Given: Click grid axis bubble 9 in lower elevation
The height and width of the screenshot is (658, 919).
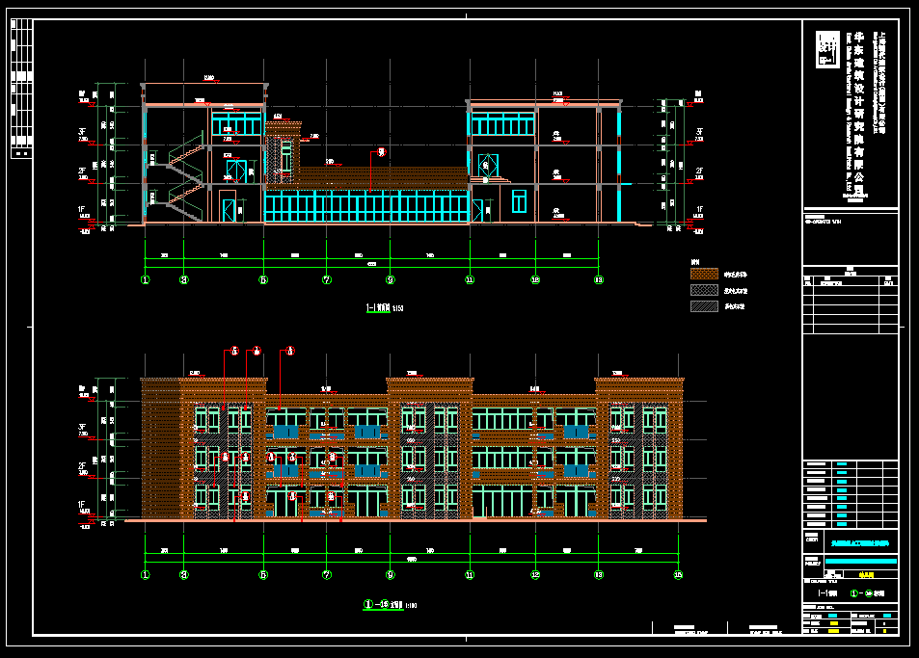Looking at the screenshot, I should [x=391, y=575].
